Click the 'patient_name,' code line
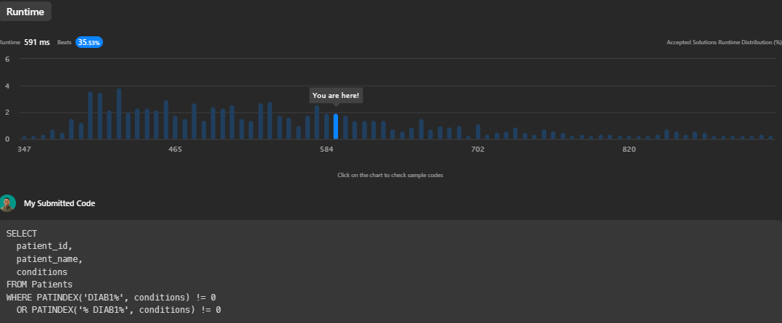782x323 pixels. (49, 259)
